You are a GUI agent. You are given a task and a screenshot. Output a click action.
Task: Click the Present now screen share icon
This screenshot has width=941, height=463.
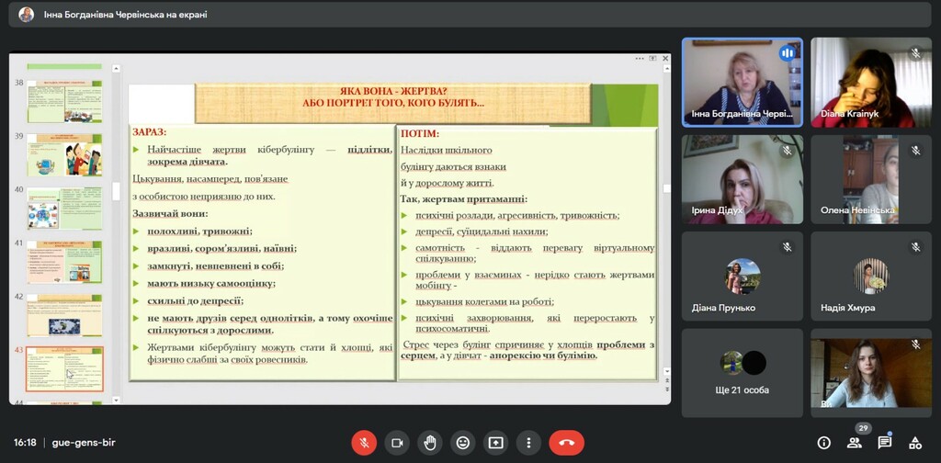[x=495, y=443]
